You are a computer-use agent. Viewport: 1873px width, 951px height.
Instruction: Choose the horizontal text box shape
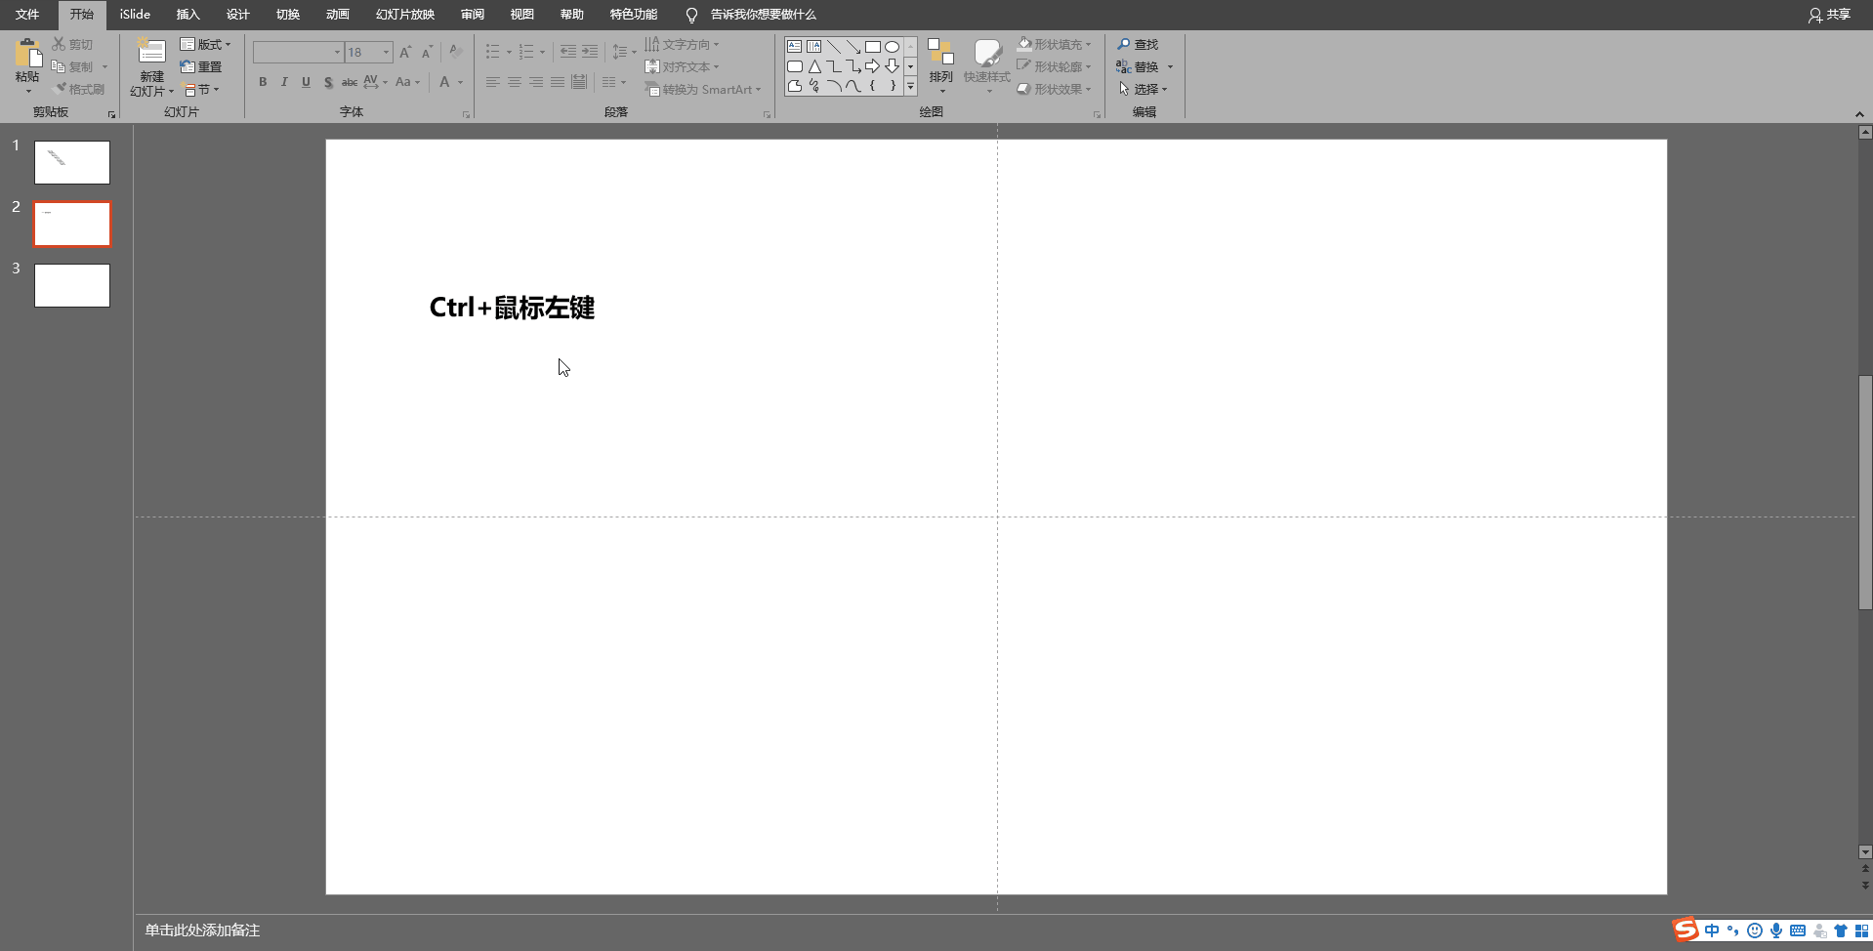pos(795,47)
